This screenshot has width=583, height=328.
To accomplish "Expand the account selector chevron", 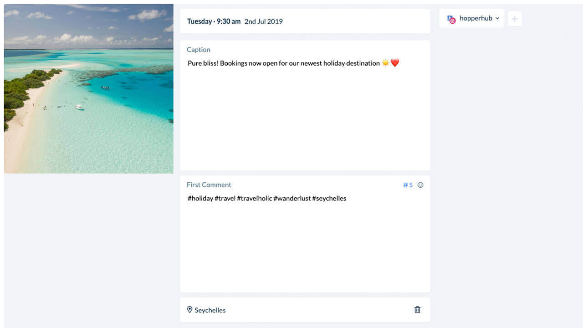I will pyautogui.click(x=497, y=19).
